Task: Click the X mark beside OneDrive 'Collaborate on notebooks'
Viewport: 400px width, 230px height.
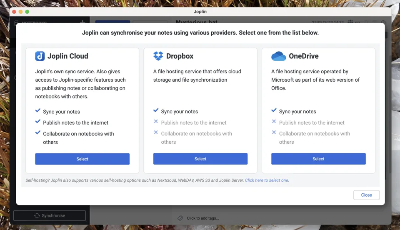Action: 274,132
